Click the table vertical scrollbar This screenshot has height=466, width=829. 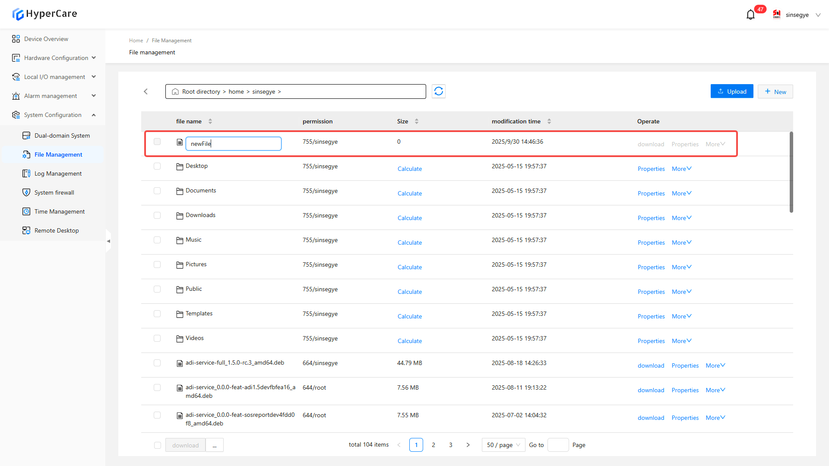point(791,173)
